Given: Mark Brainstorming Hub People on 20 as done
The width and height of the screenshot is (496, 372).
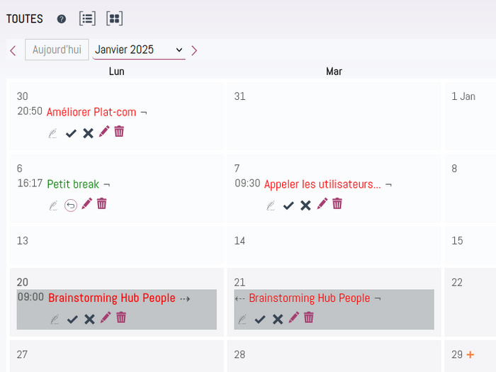Looking at the screenshot, I should [72, 320].
